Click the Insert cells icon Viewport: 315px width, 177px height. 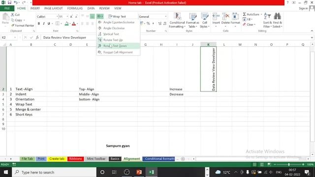pos(216,16)
